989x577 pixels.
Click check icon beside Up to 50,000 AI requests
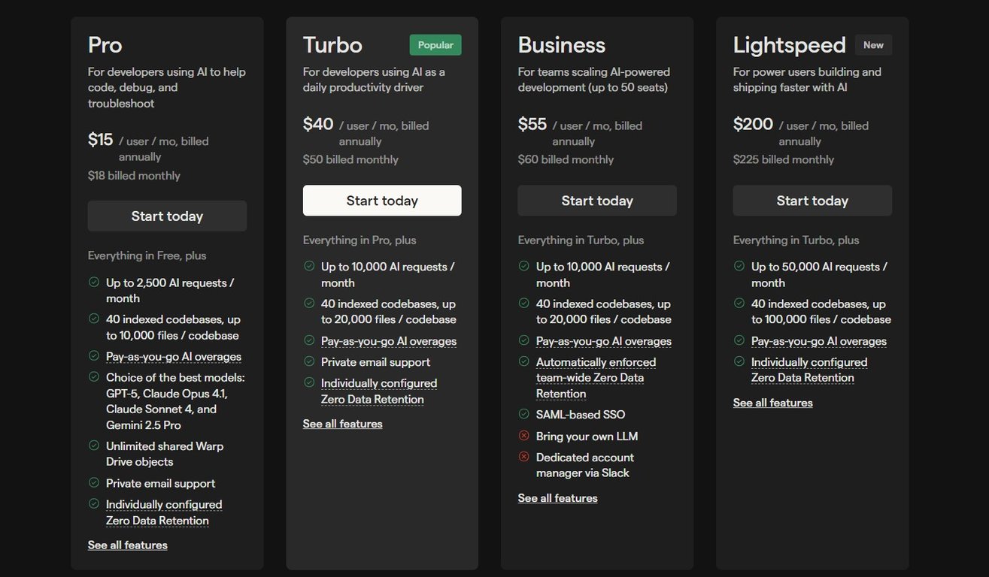point(739,267)
